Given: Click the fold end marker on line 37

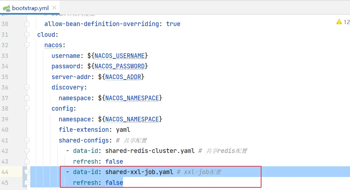Looking at the screenshot, I should [x=27, y=98].
